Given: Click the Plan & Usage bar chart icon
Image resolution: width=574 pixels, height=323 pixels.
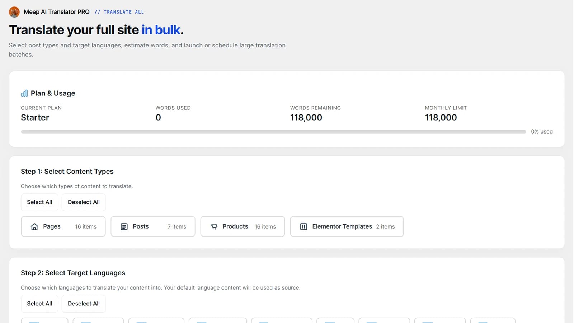Looking at the screenshot, I should (24, 93).
